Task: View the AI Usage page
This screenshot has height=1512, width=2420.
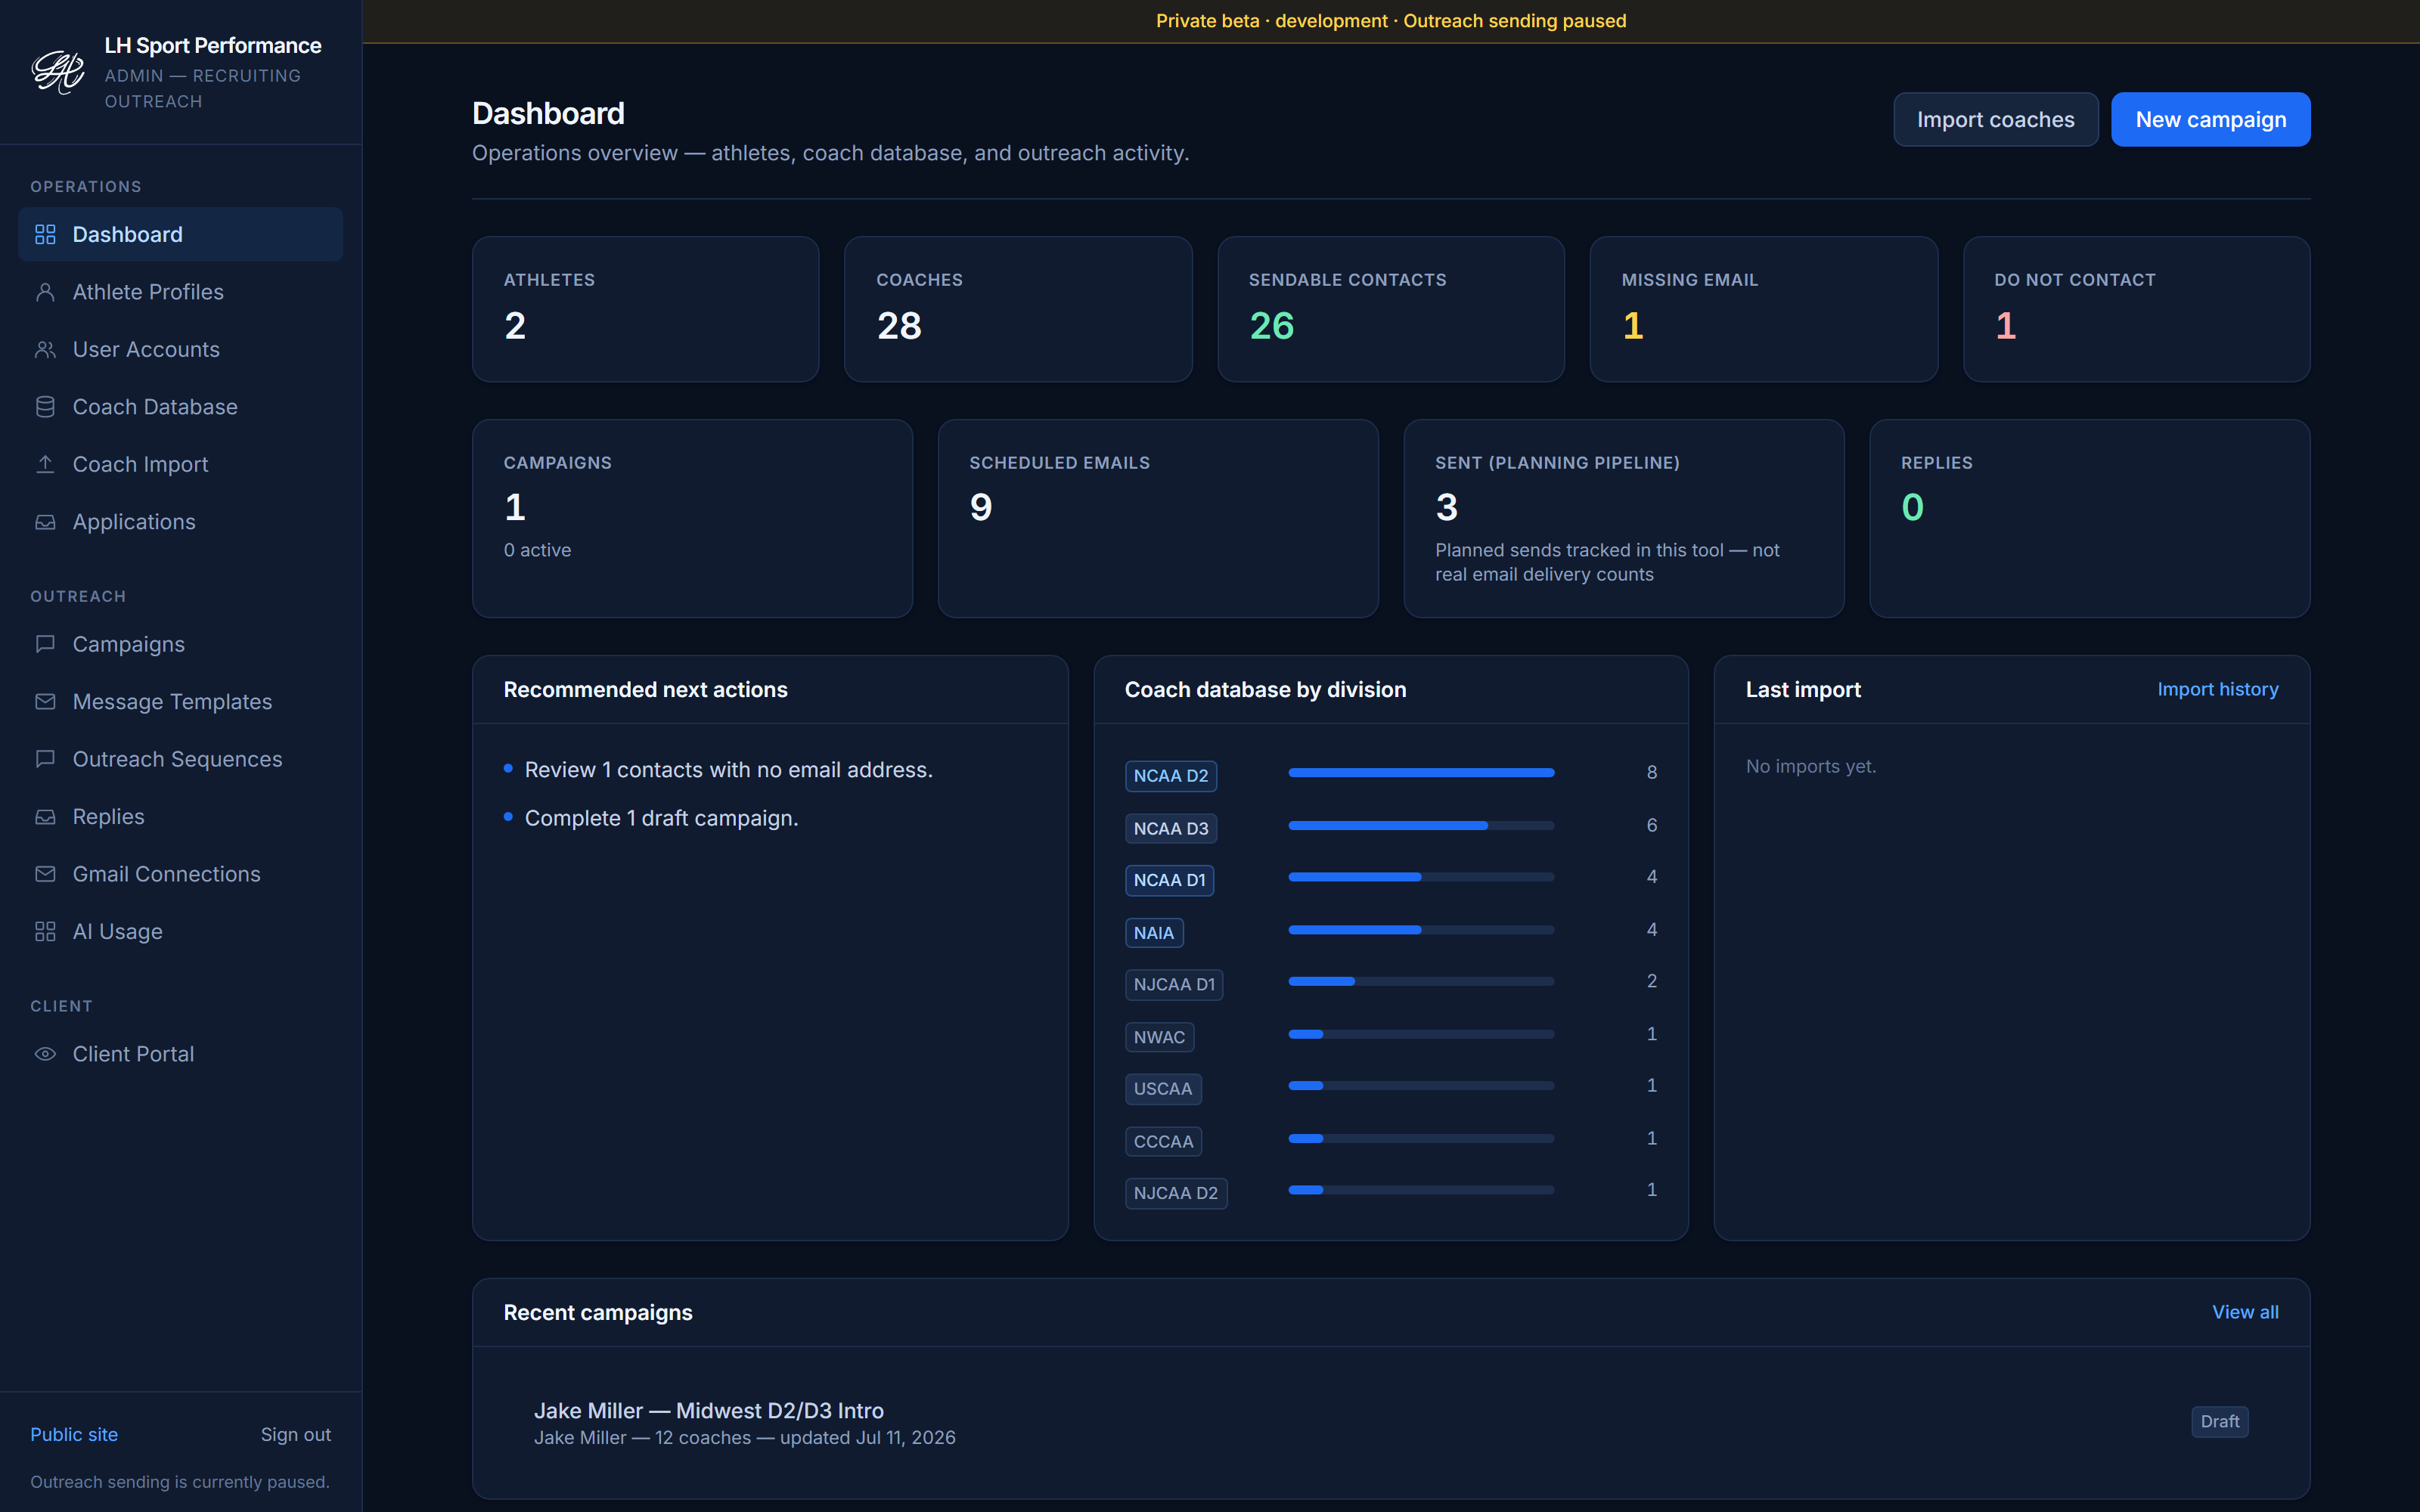Action: [x=180, y=931]
